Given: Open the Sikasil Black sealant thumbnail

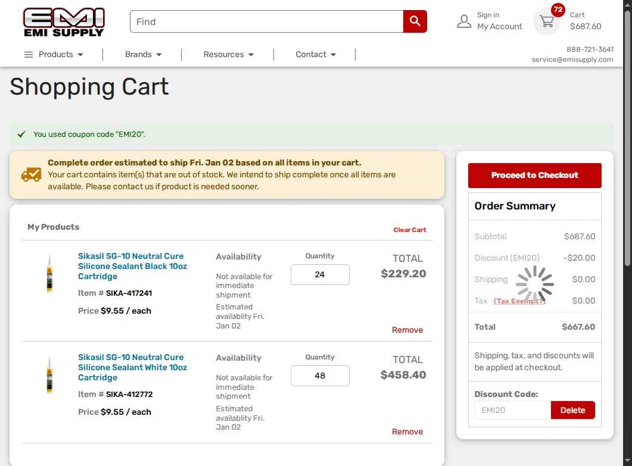Looking at the screenshot, I should pyautogui.click(x=49, y=273).
